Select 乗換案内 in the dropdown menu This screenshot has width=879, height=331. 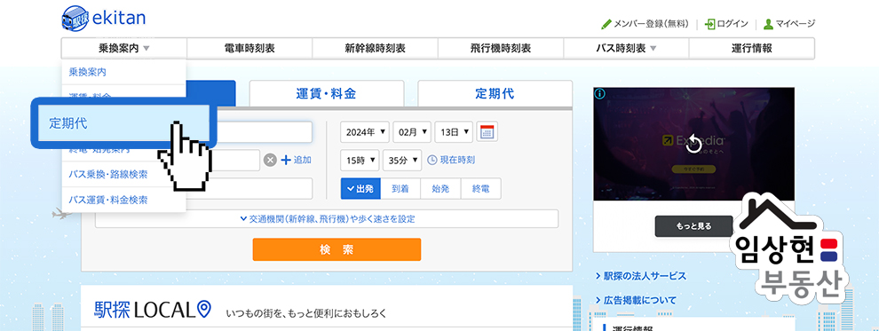[123, 72]
